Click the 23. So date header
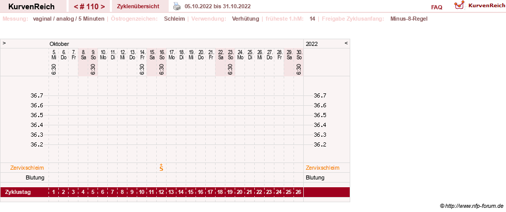 pyautogui.click(x=231, y=55)
